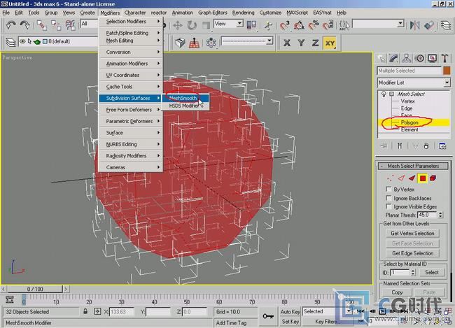Choose Element sub-object level icon

[x=433, y=178]
